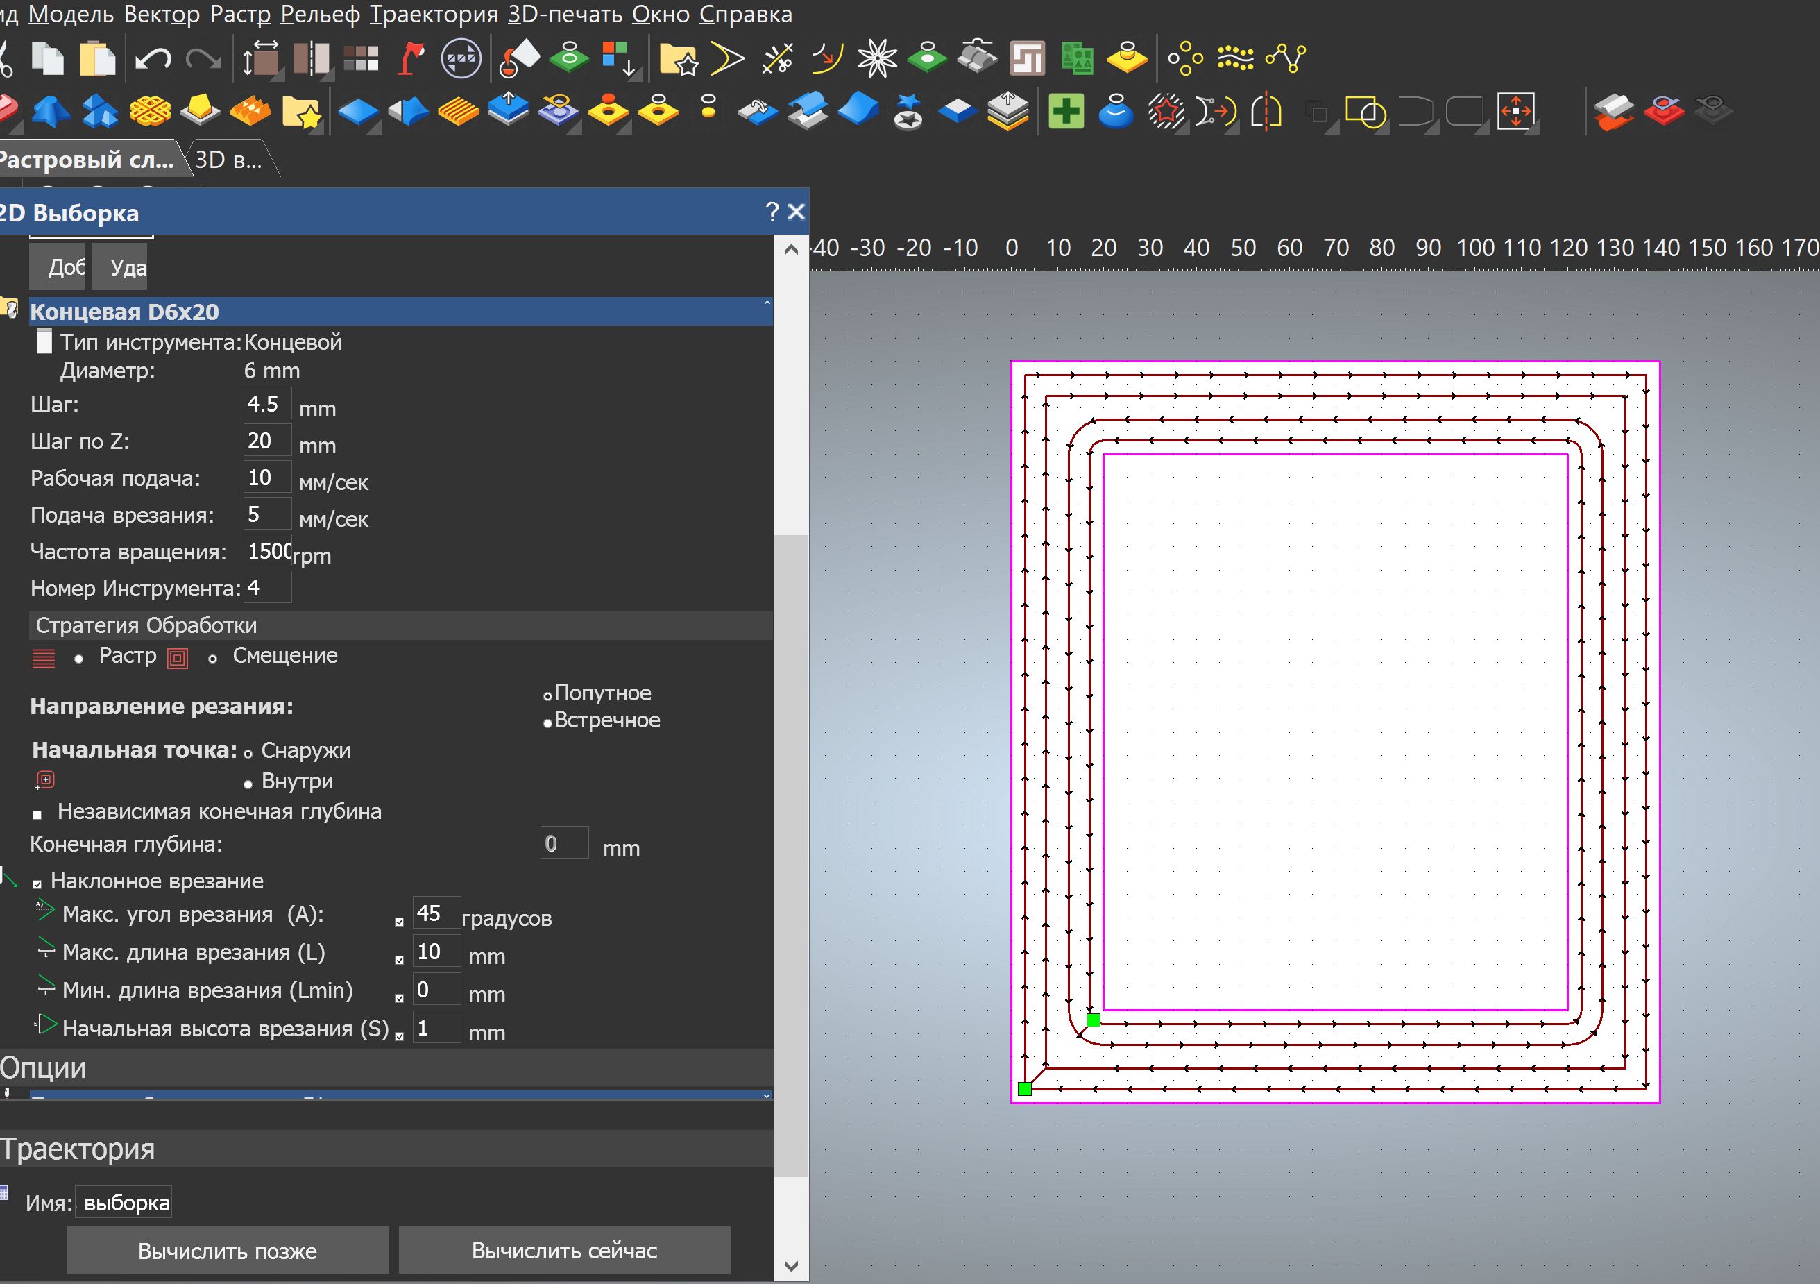The image size is (1820, 1284).
Task: Click the yellow rectangle-and-circle vector icon
Action: 1365,112
